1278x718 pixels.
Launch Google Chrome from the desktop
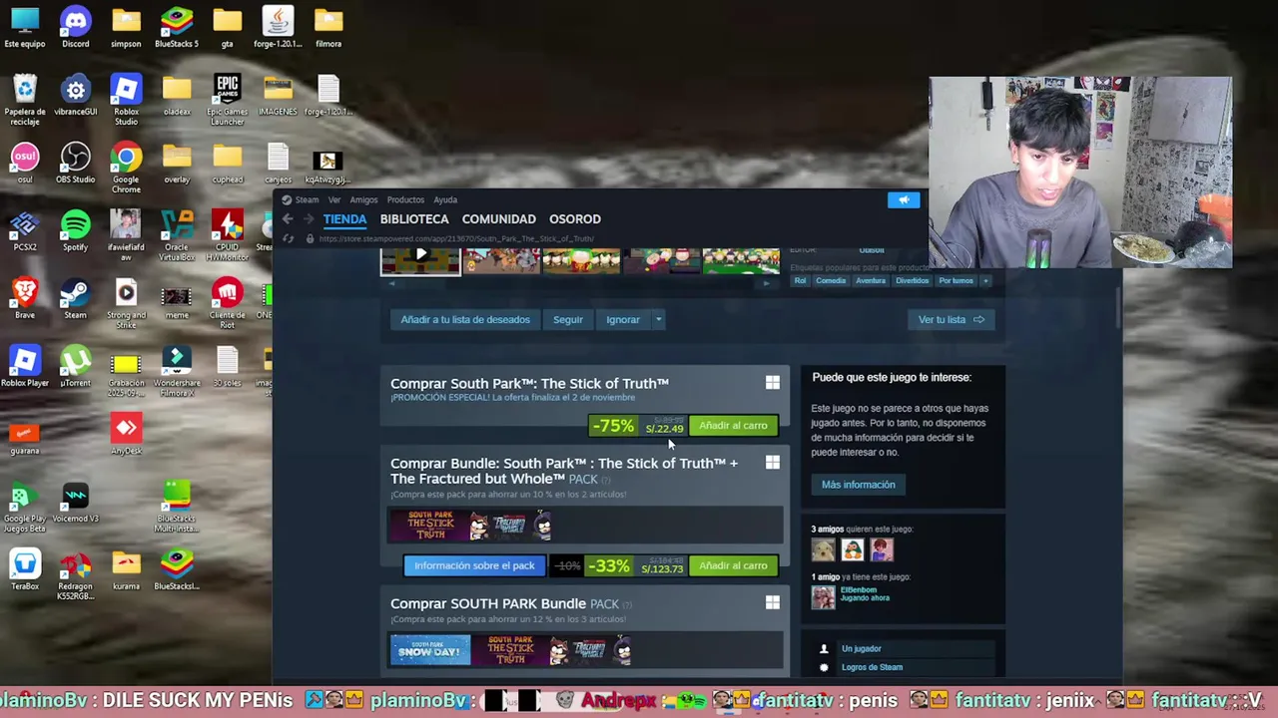coord(126,168)
